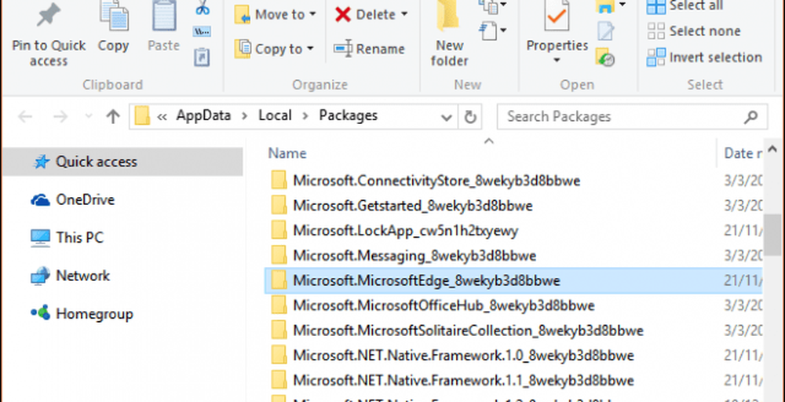Image resolution: width=785 pixels, height=402 pixels.
Task: Cut with the scissors icon
Action: tap(203, 8)
